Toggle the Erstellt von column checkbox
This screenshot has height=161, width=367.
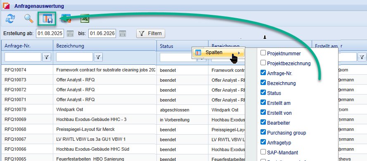click(263, 112)
